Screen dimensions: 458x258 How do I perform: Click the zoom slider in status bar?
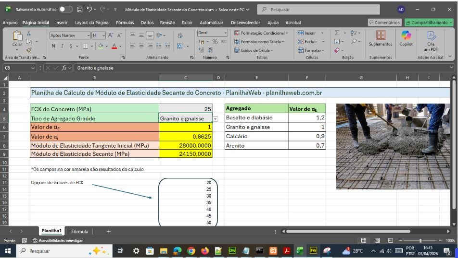420,240
